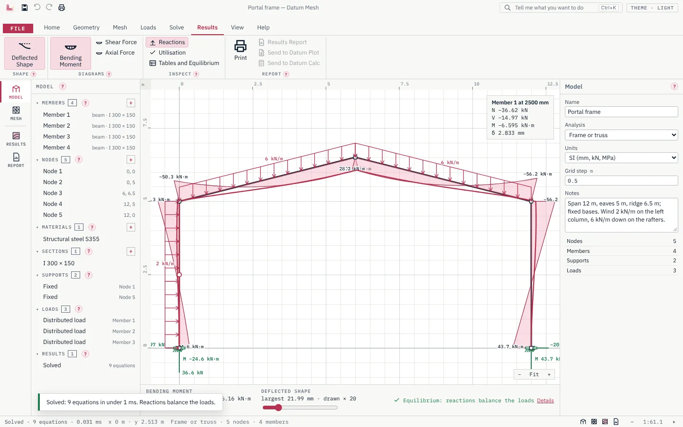
Task: Click the Grid step input field
Action: (621, 181)
